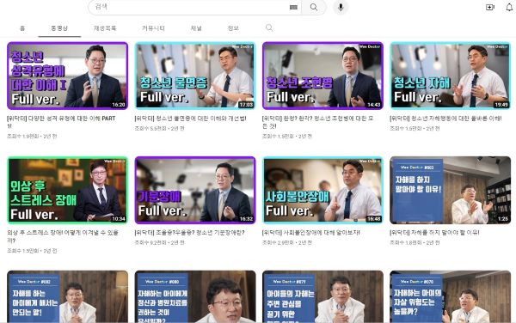Open the 청소년 불면증 Full ver. thumbnail

tap(195, 76)
